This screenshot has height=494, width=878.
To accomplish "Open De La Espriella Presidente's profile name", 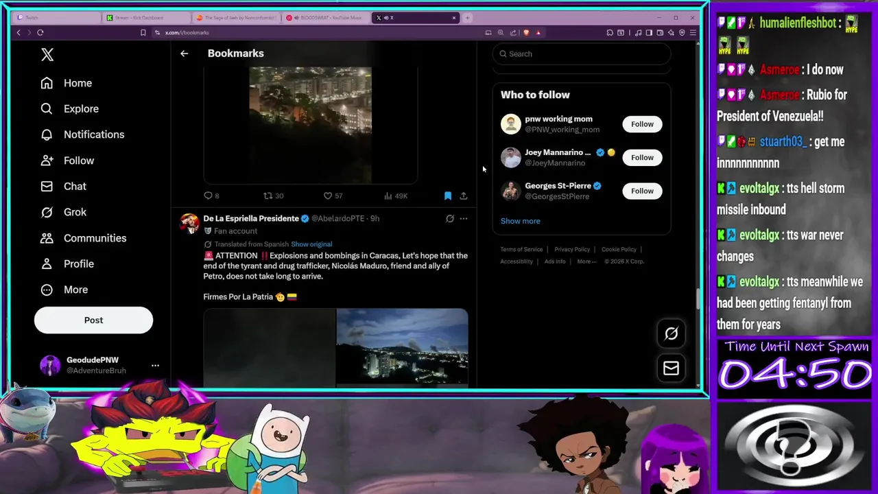I will (x=251, y=218).
